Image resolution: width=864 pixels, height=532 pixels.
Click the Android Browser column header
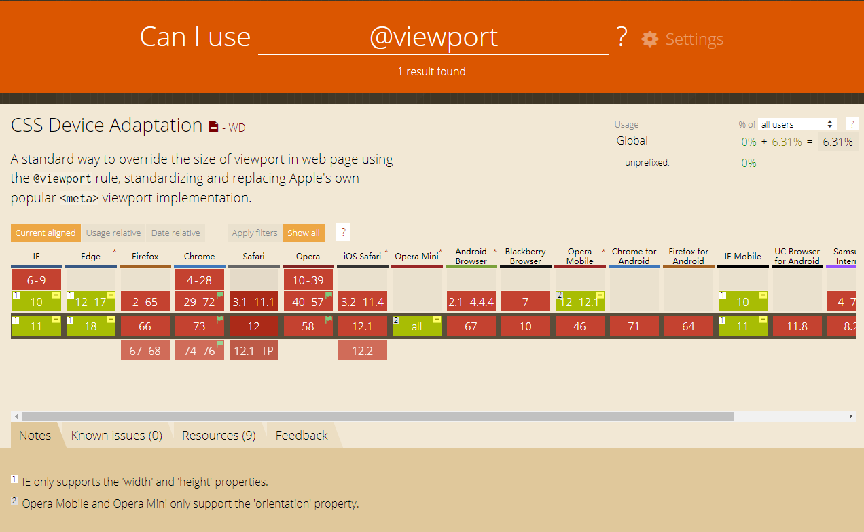tap(471, 256)
